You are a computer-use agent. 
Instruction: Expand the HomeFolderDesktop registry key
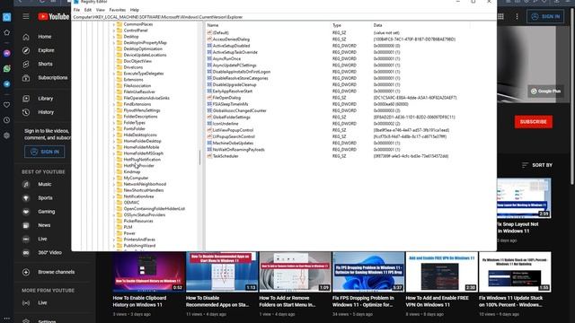[x=114, y=142]
